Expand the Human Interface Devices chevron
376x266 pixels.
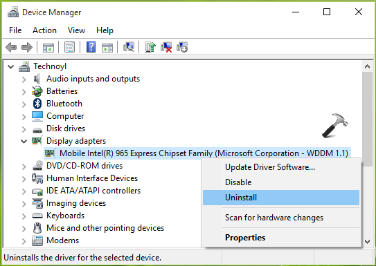click(x=24, y=179)
